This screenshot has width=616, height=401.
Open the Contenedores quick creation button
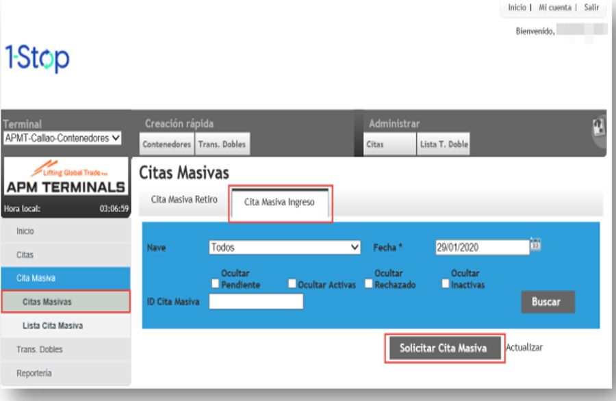[x=166, y=144]
